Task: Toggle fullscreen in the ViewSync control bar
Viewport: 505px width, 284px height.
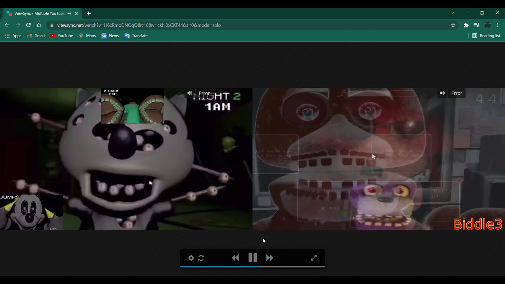Action: point(314,258)
